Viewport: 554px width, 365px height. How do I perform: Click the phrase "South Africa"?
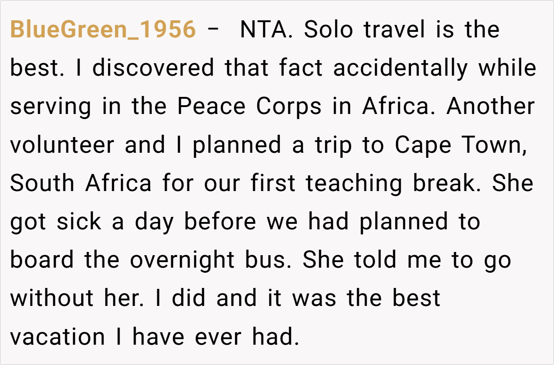[x=81, y=184]
